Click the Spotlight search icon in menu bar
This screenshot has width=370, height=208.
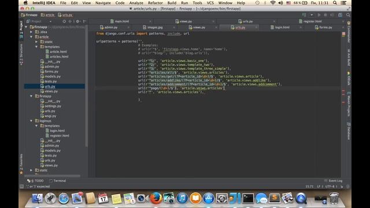click(335, 3)
